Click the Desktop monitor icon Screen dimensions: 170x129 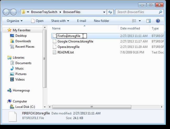[12, 35]
